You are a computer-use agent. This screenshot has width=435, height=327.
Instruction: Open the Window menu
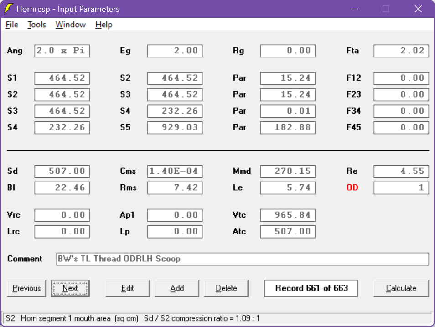[71, 25]
